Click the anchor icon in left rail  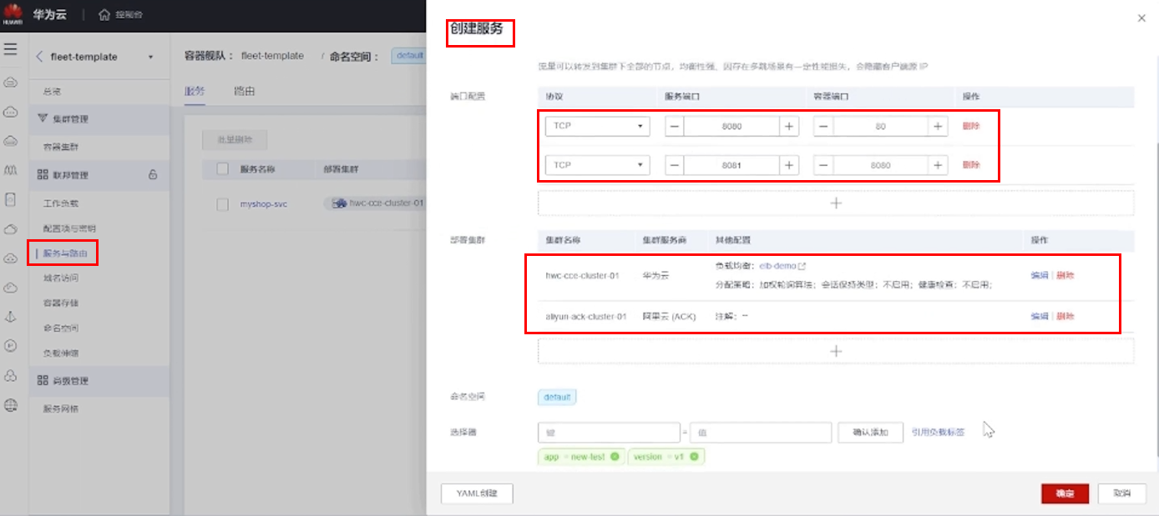[x=11, y=317]
